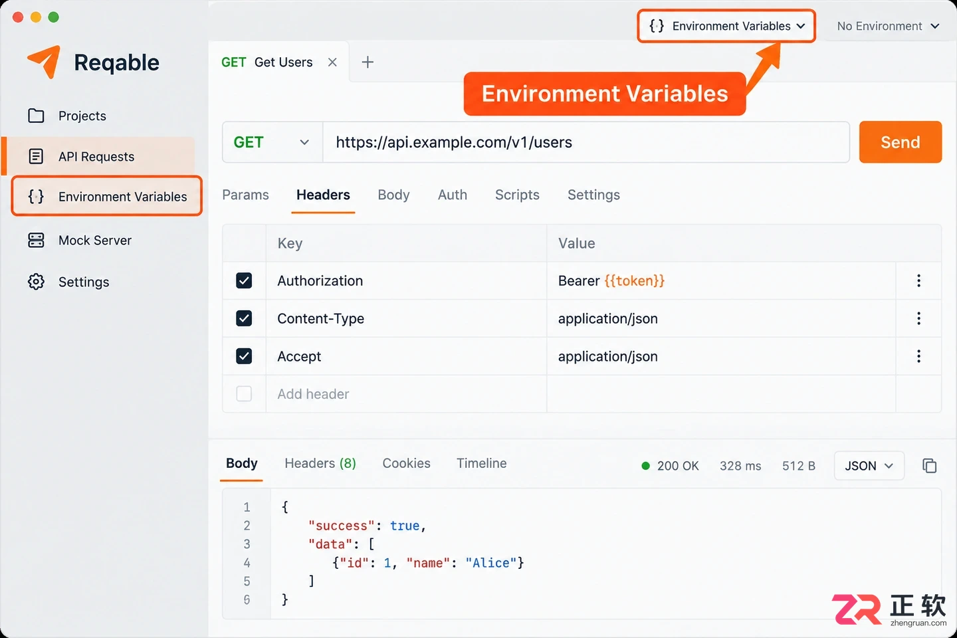
Task: Uncheck the Accept header checkbox
Action: click(x=244, y=356)
